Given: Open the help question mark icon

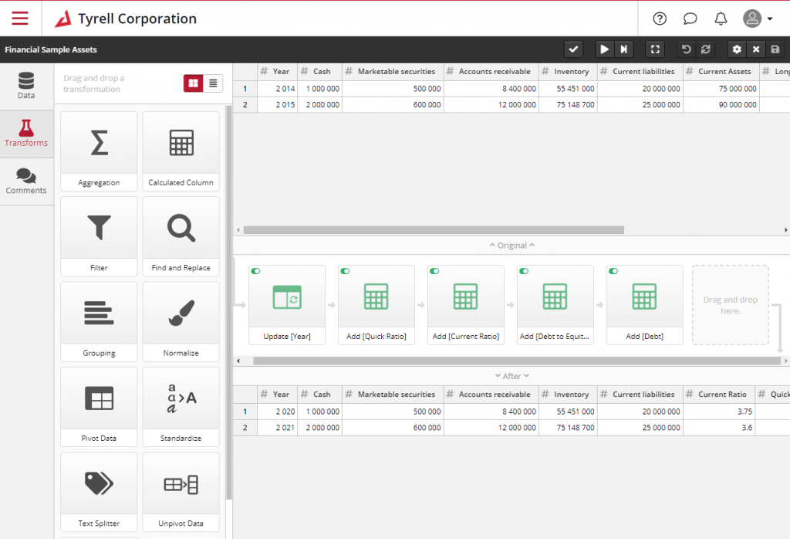Looking at the screenshot, I should [x=660, y=19].
